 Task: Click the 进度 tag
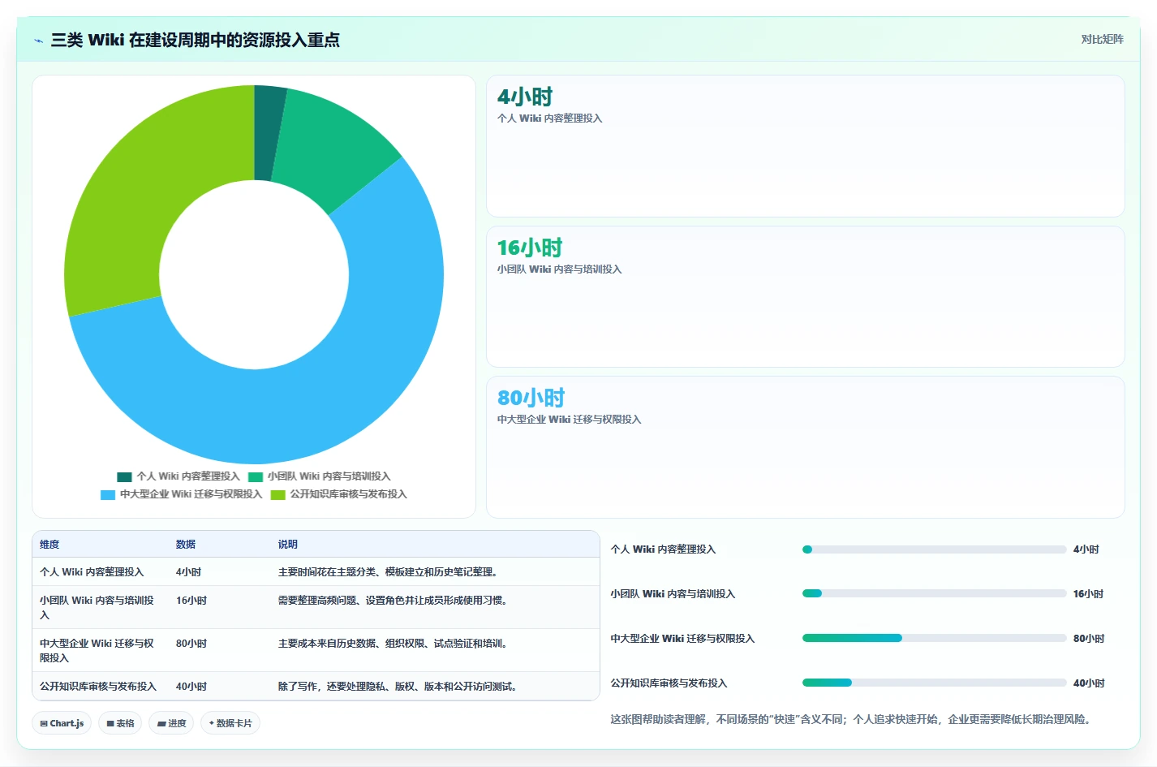(x=171, y=723)
